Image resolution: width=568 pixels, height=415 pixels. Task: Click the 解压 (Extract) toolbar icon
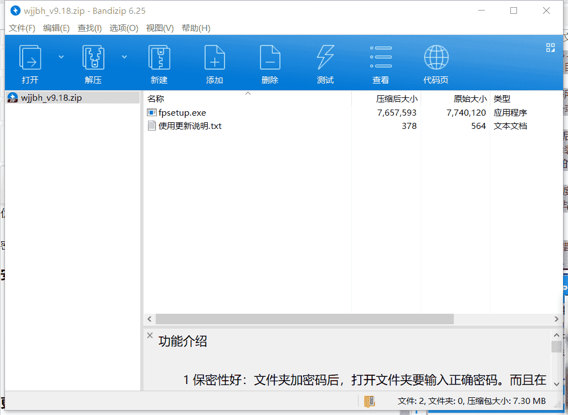point(93,58)
